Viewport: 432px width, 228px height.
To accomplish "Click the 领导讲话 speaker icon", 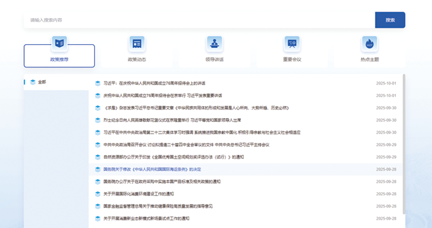I will (x=215, y=43).
